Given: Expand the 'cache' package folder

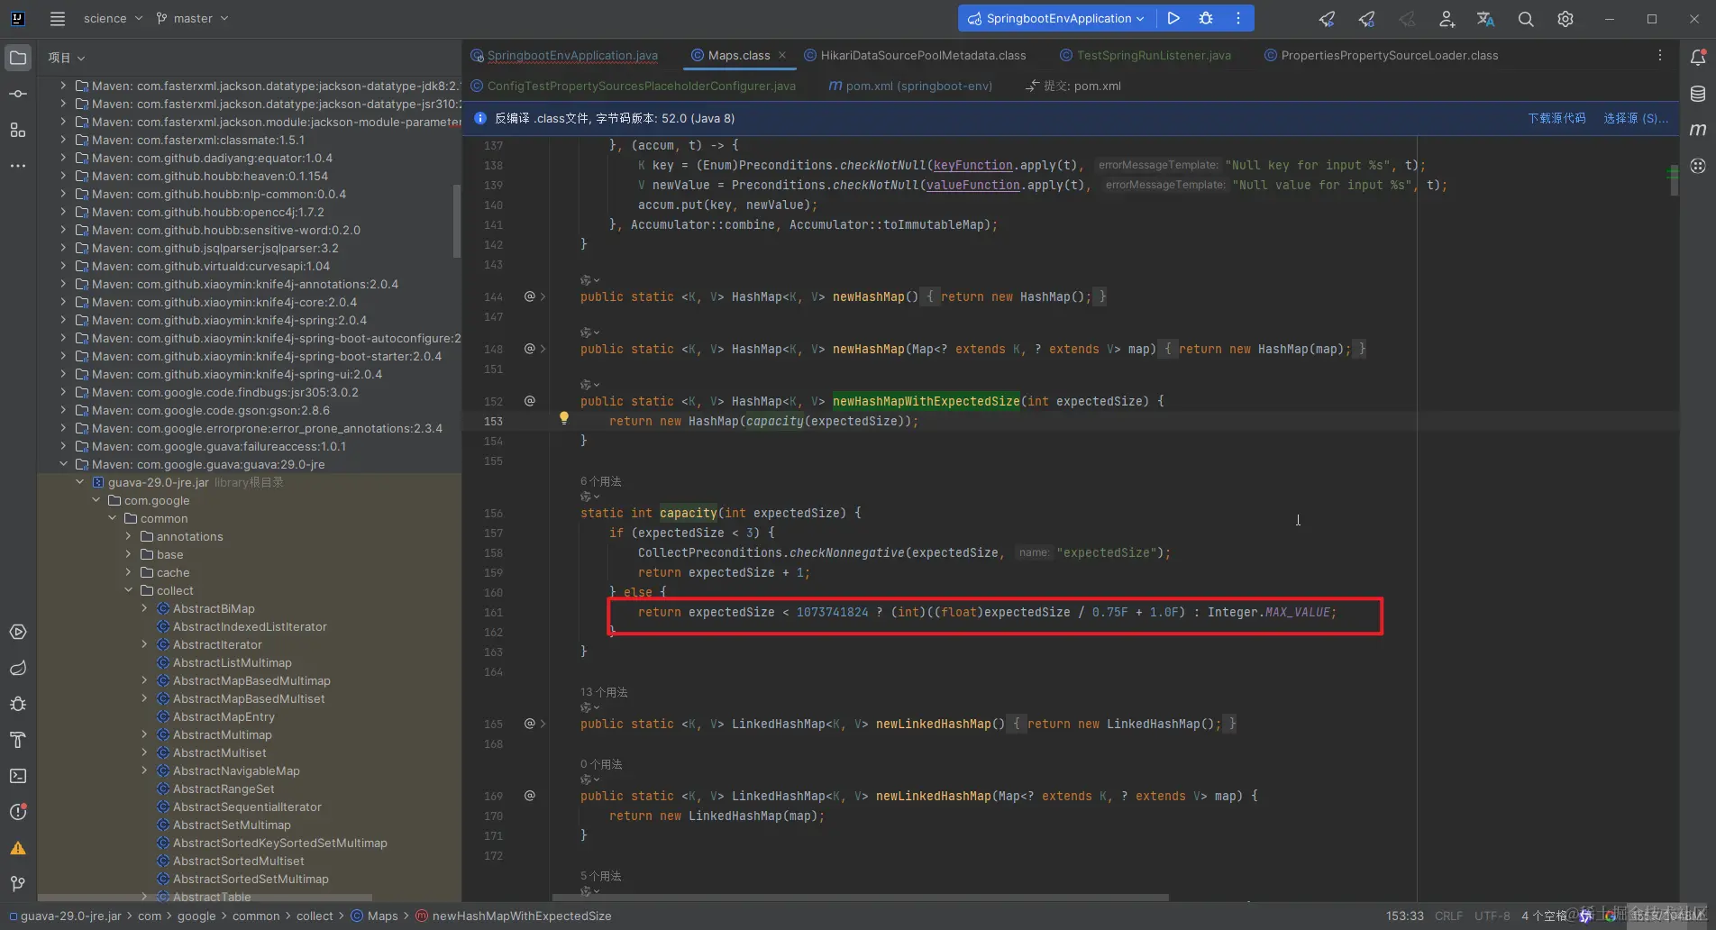Looking at the screenshot, I should 128,572.
